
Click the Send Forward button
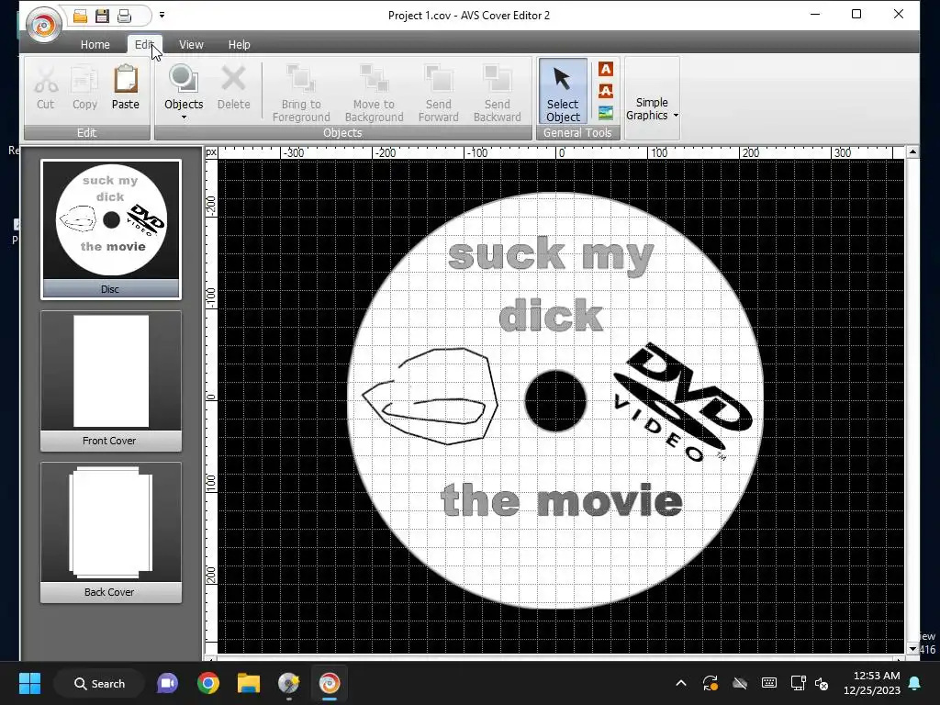[438, 93]
